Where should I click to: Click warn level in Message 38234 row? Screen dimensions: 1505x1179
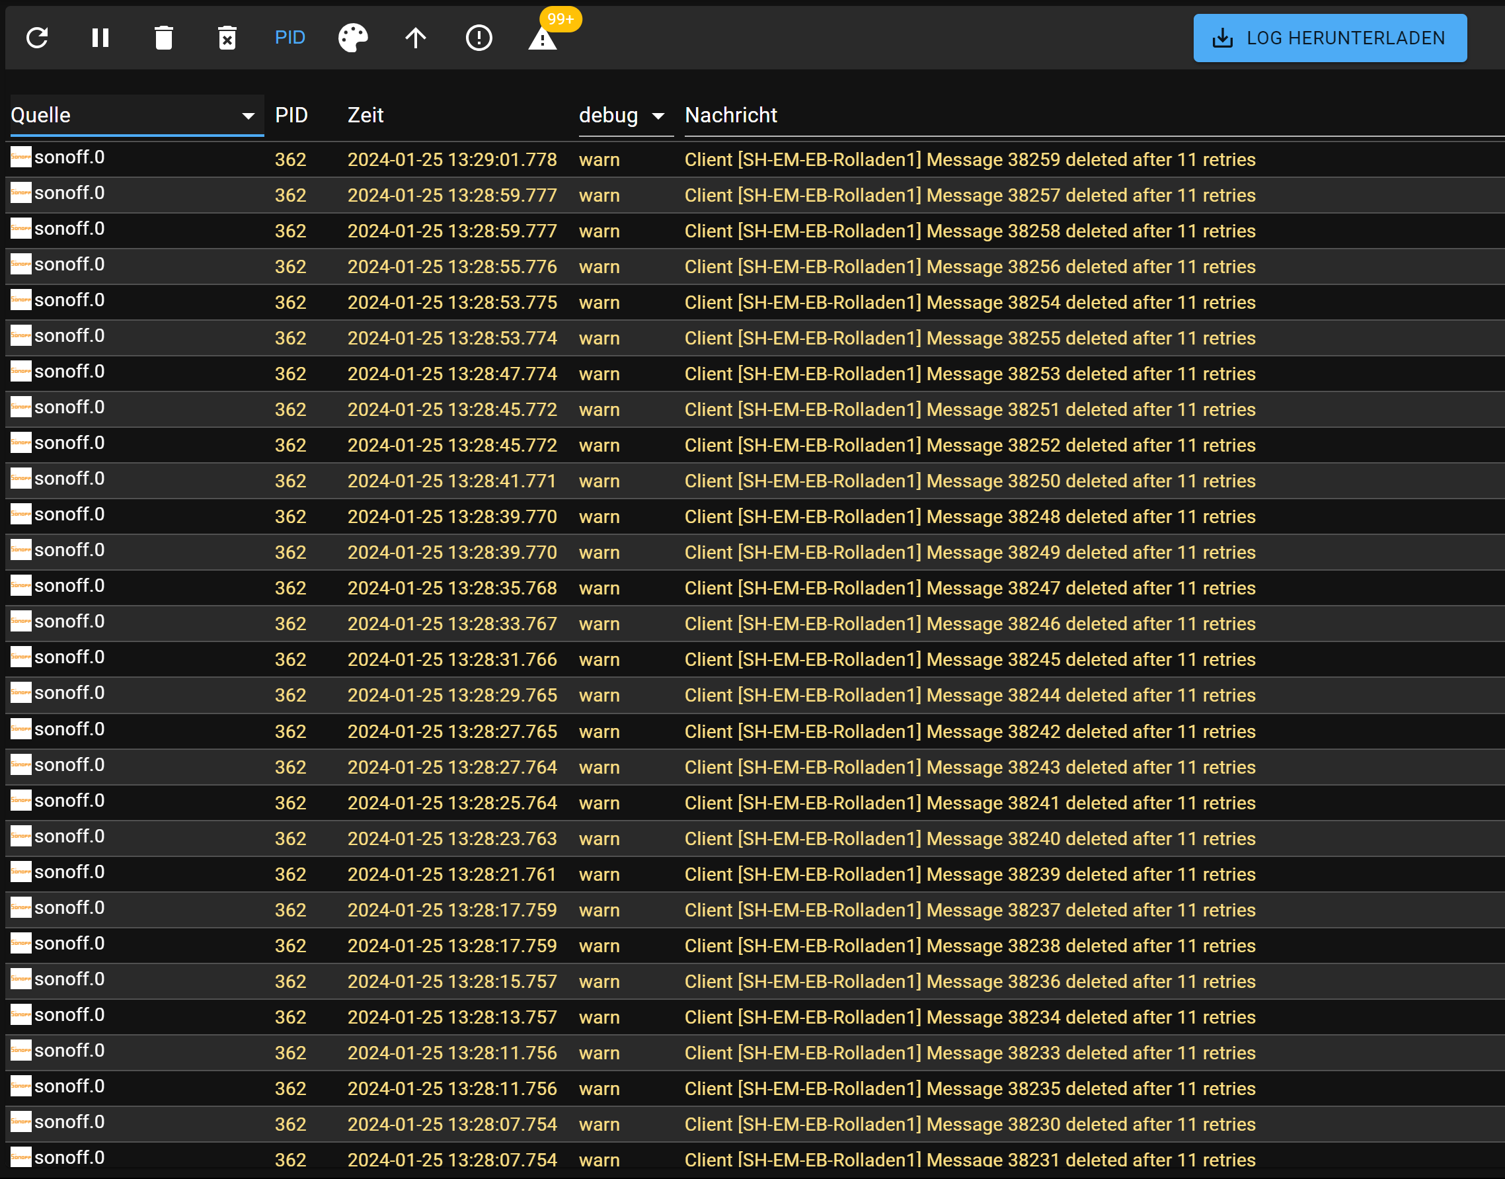[x=599, y=1018]
